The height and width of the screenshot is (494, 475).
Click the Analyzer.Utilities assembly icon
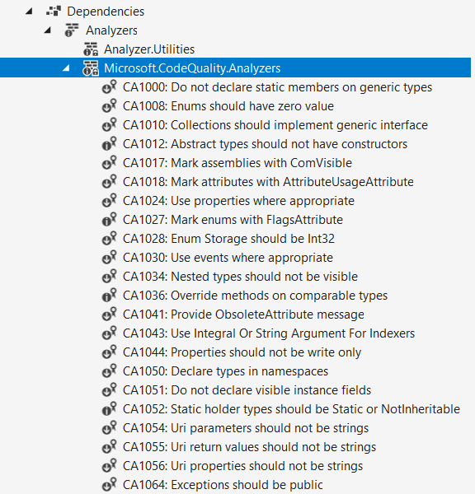pos(91,49)
